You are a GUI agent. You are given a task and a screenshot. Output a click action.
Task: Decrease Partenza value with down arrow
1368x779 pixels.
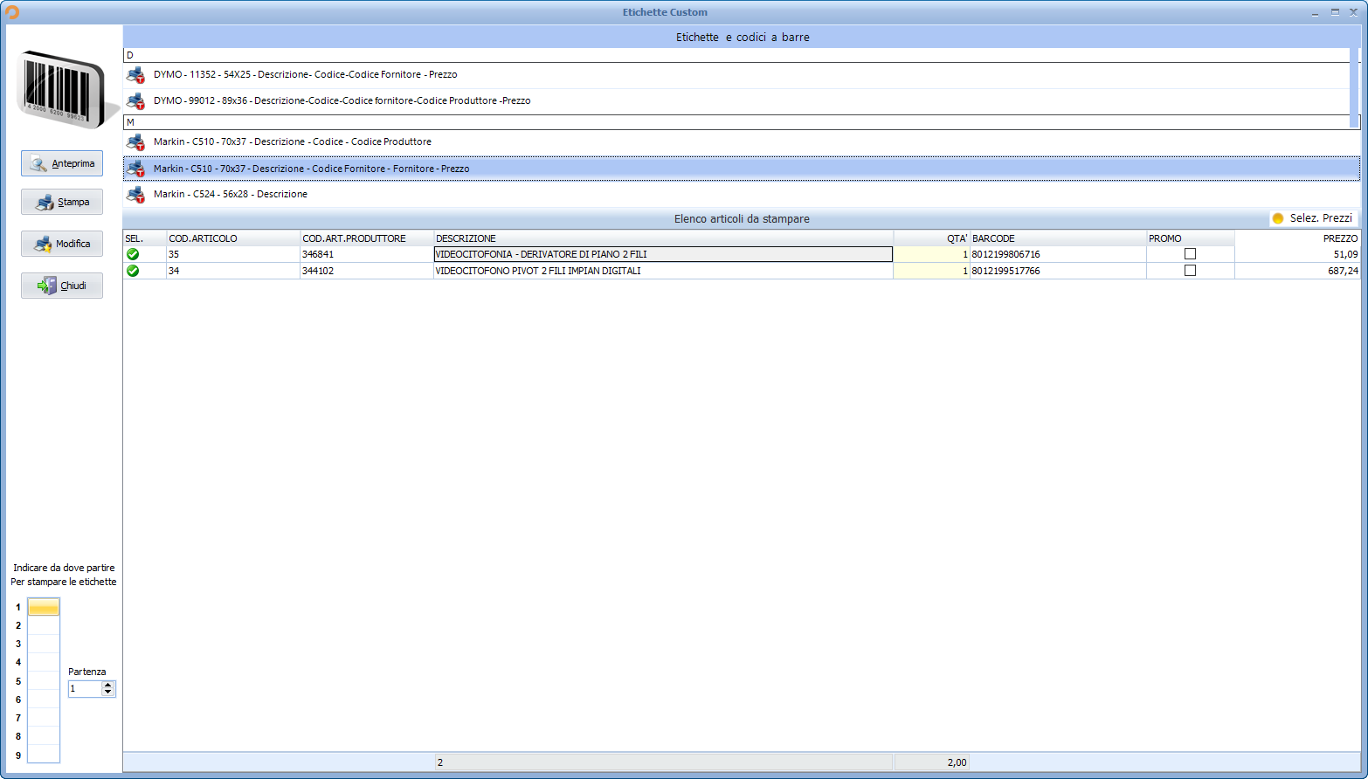[x=108, y=693]
